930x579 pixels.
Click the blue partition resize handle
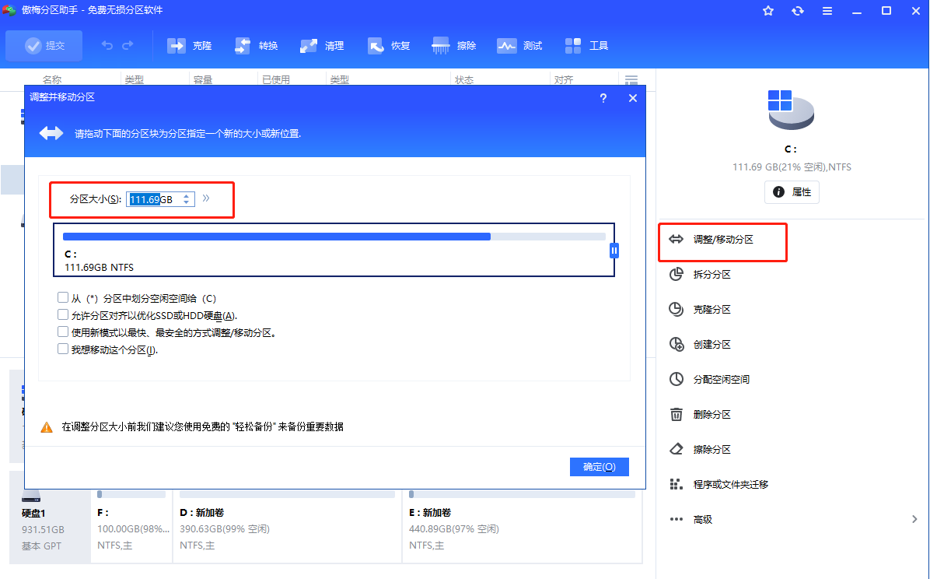tap(614, 251)
